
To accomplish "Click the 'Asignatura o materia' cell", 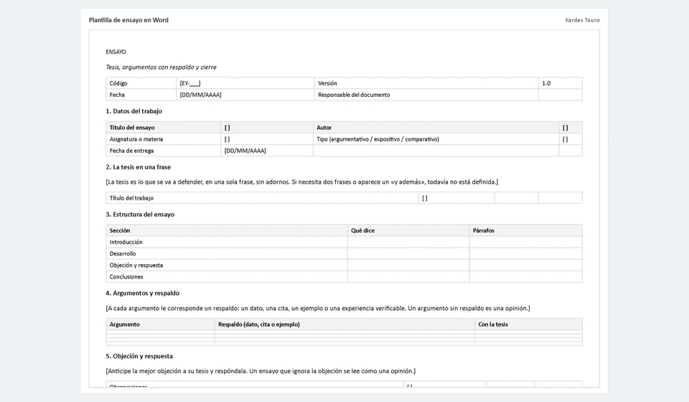I will 164,139.
